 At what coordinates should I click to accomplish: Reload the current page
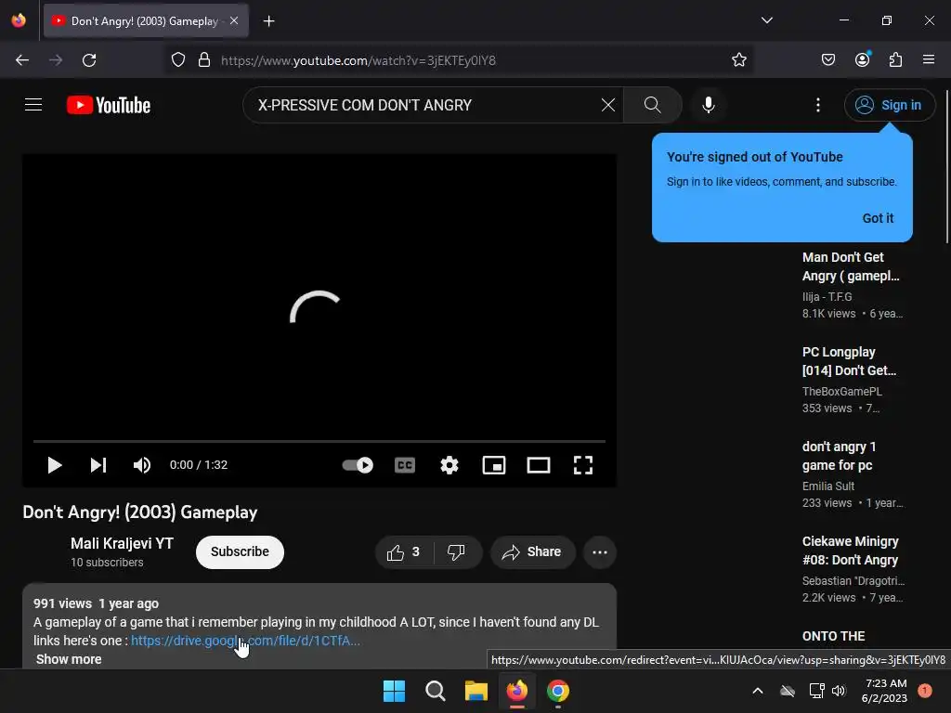(89, 60)
